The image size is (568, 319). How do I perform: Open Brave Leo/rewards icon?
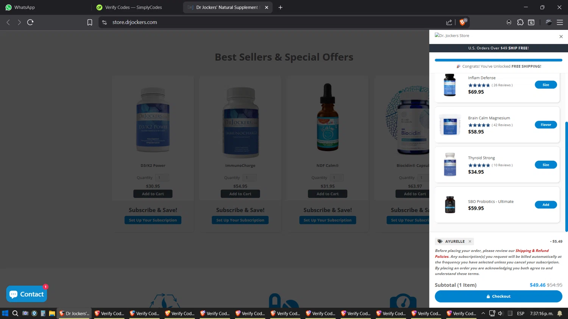pyautogui.click(x=549, y=22)
